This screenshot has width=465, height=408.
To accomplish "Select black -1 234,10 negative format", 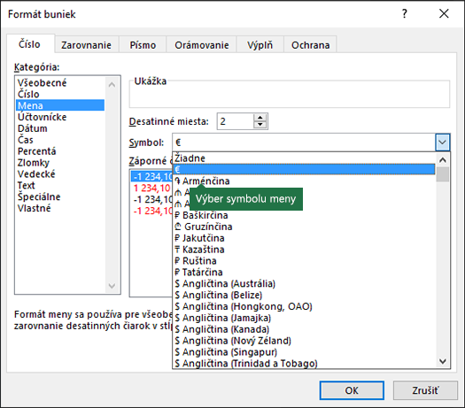I will pos(152,199).
